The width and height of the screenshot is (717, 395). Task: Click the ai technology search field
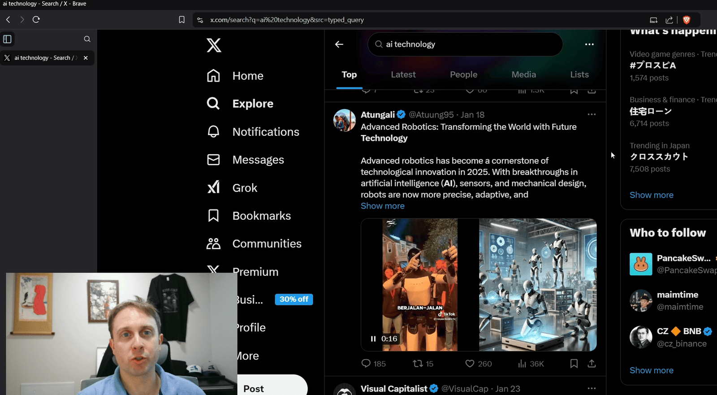point(465,44)
